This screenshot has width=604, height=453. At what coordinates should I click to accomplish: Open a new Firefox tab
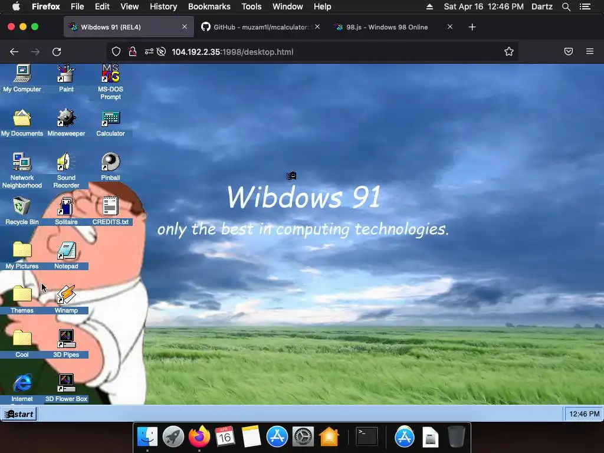(472, 27)
